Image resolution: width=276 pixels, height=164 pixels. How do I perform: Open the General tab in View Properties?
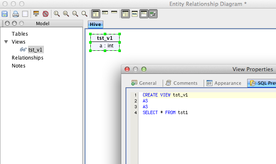[x=144, y=83]
